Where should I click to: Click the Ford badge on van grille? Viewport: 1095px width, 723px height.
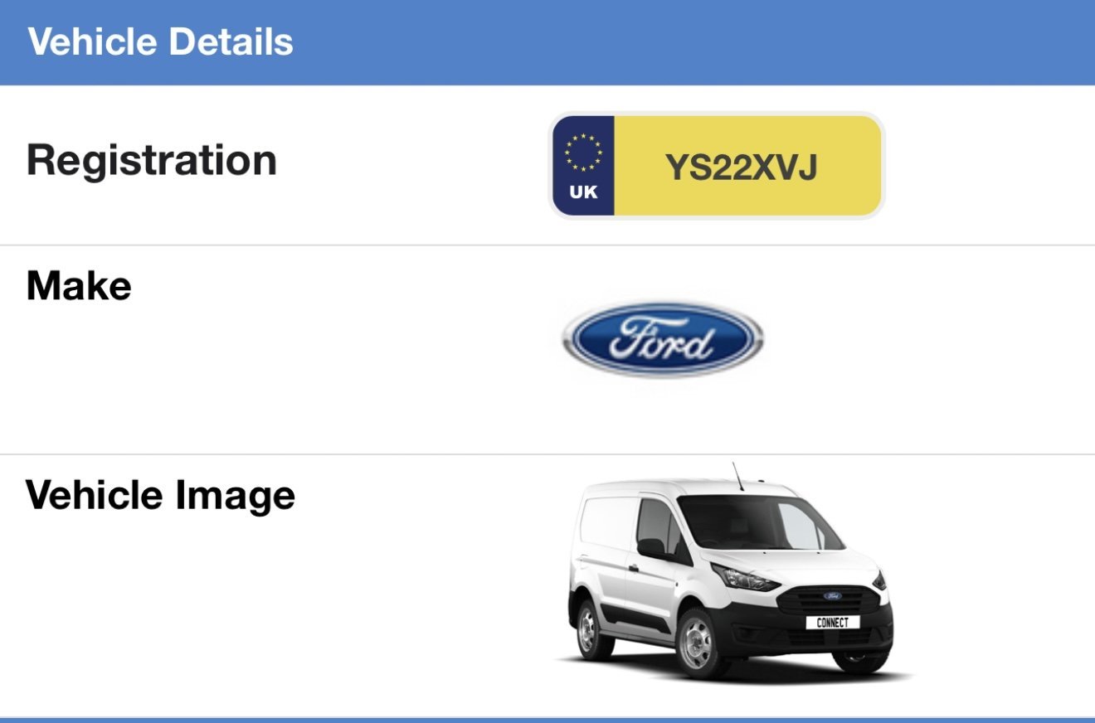click(x=832, y=596)
